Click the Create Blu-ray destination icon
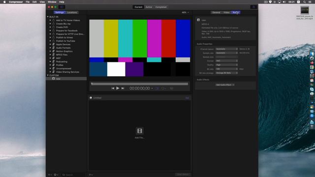Image resolution: width=315 pixels, height=177 pixels. [x=54, y=24]
